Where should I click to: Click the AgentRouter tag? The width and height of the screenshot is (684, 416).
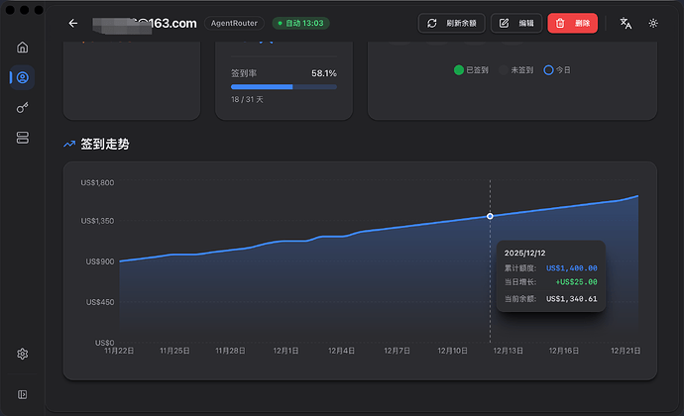point(234,23)
